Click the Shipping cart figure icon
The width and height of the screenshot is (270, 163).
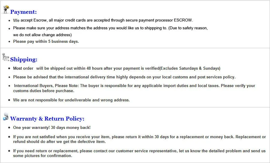tap(5, 57)
